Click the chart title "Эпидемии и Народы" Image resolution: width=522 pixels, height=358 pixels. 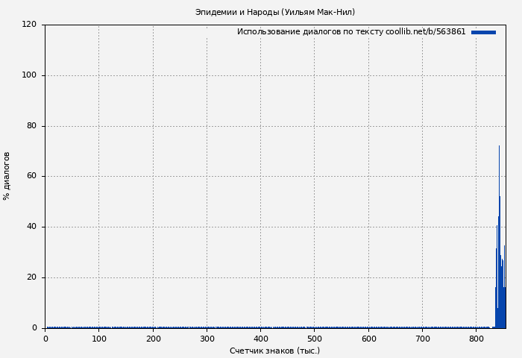[274, 12]
